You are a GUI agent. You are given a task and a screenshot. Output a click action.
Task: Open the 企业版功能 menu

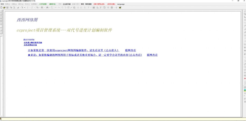pos(67,4)
